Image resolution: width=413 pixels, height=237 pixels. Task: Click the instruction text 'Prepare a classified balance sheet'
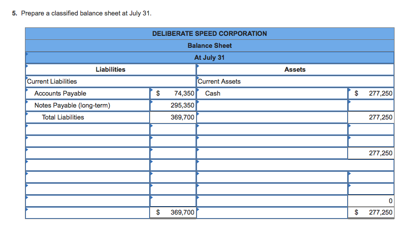(x=71, y=13)
